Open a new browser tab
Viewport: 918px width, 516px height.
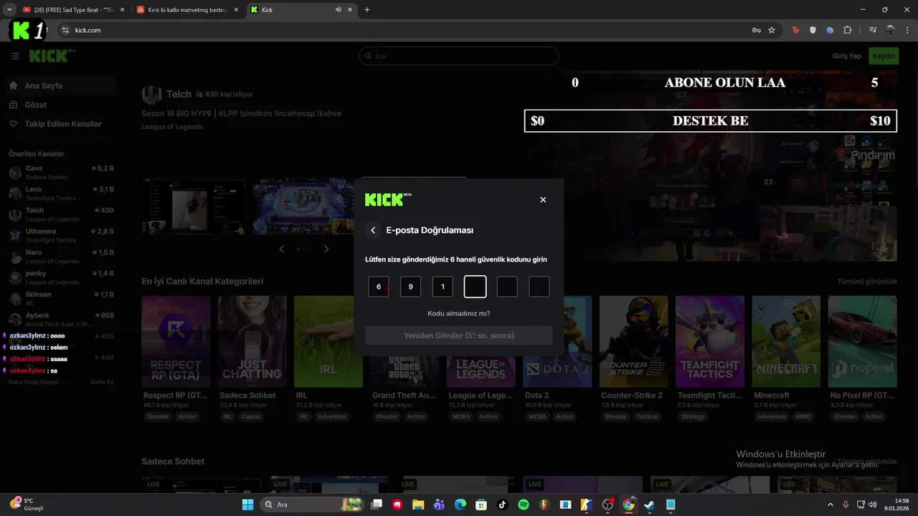click(x=367, y=10)
